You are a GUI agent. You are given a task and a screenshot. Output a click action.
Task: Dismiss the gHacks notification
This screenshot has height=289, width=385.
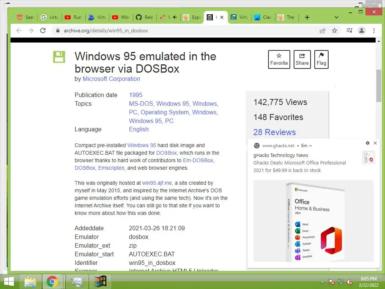[375, 143]
